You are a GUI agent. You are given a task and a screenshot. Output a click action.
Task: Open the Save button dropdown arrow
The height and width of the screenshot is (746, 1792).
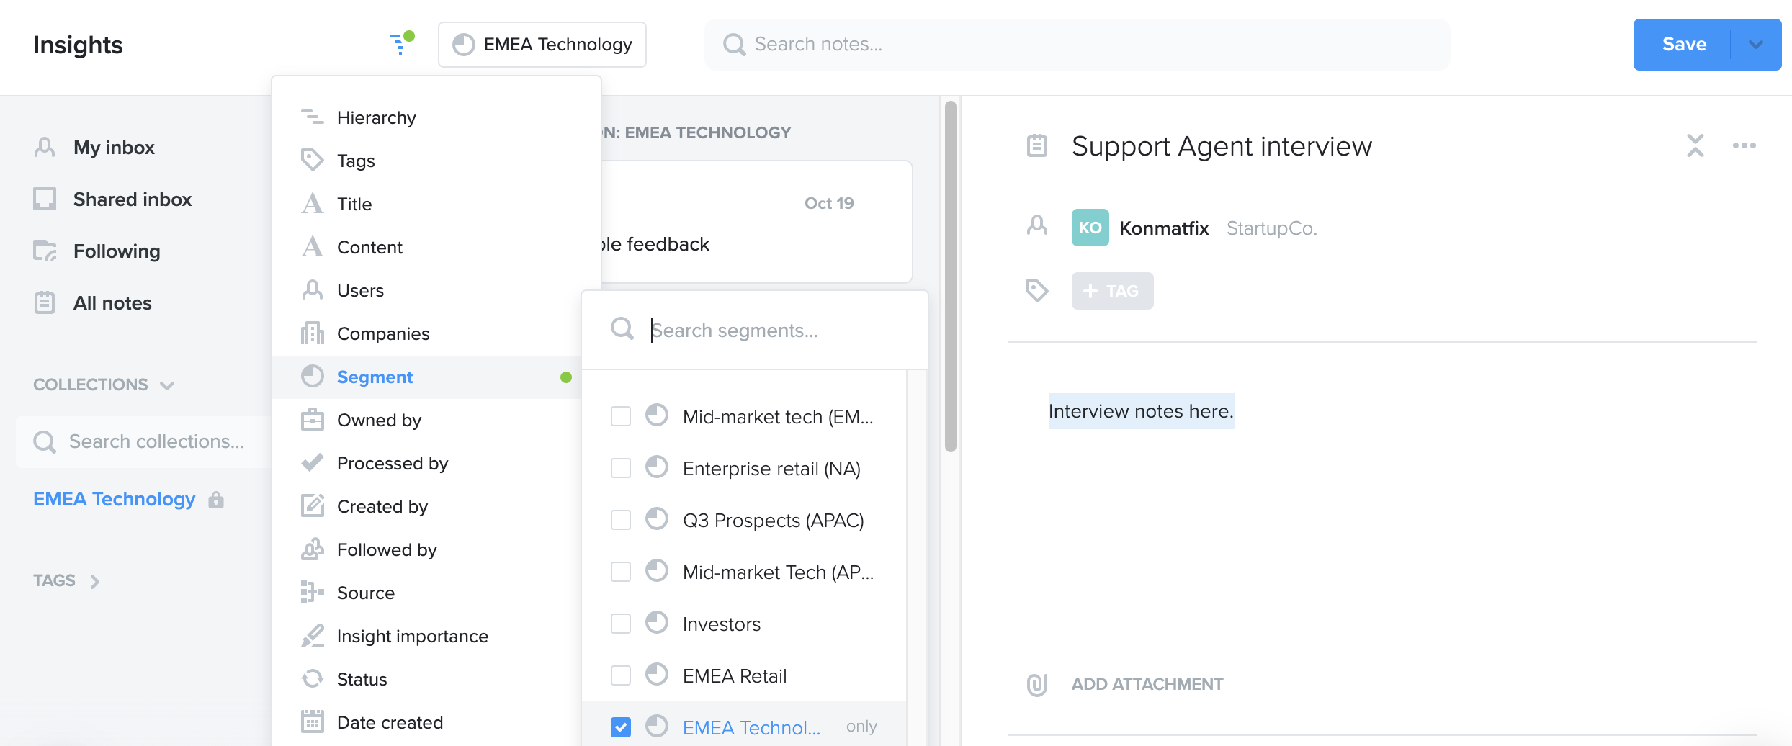tap(1756, 45)
